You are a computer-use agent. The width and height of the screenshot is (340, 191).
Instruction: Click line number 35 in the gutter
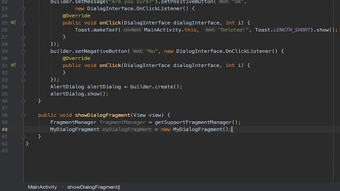[x=4, y=94]
